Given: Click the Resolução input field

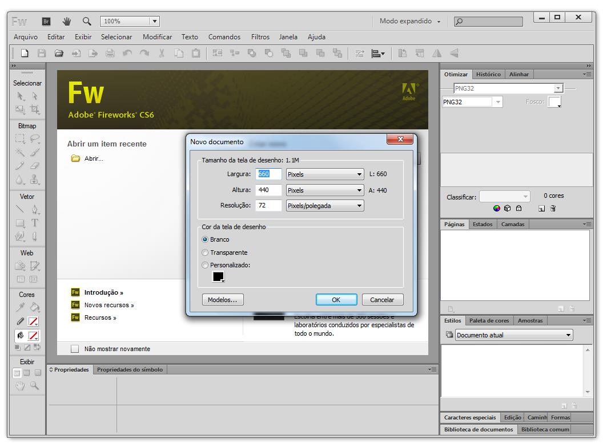Looking at the screenshot, I should tap(268, 205).
